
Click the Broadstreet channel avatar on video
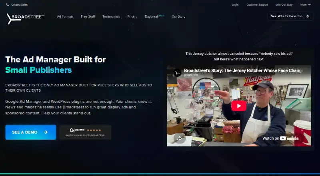(x=177, y=73)
